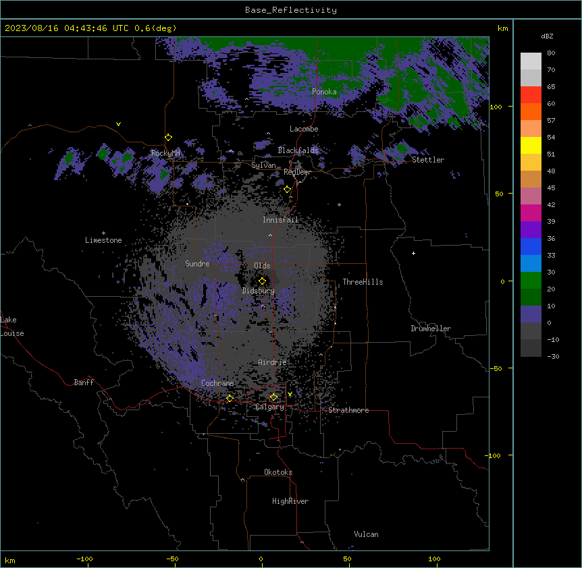Select the 39 dBZ purple color swatch
The image size is (582, 568).
point(531,230)
